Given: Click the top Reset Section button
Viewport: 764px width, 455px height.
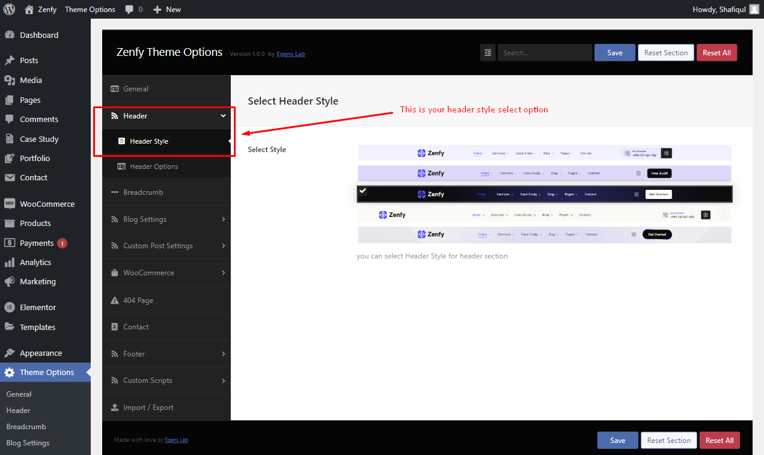Looking at the screenshot, I should click(666, 53).
